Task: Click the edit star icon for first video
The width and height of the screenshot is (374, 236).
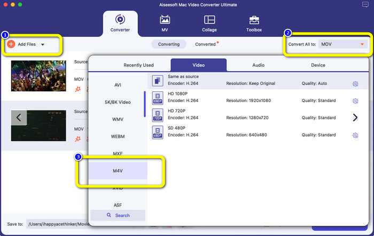Action: [x=78, y=89]
